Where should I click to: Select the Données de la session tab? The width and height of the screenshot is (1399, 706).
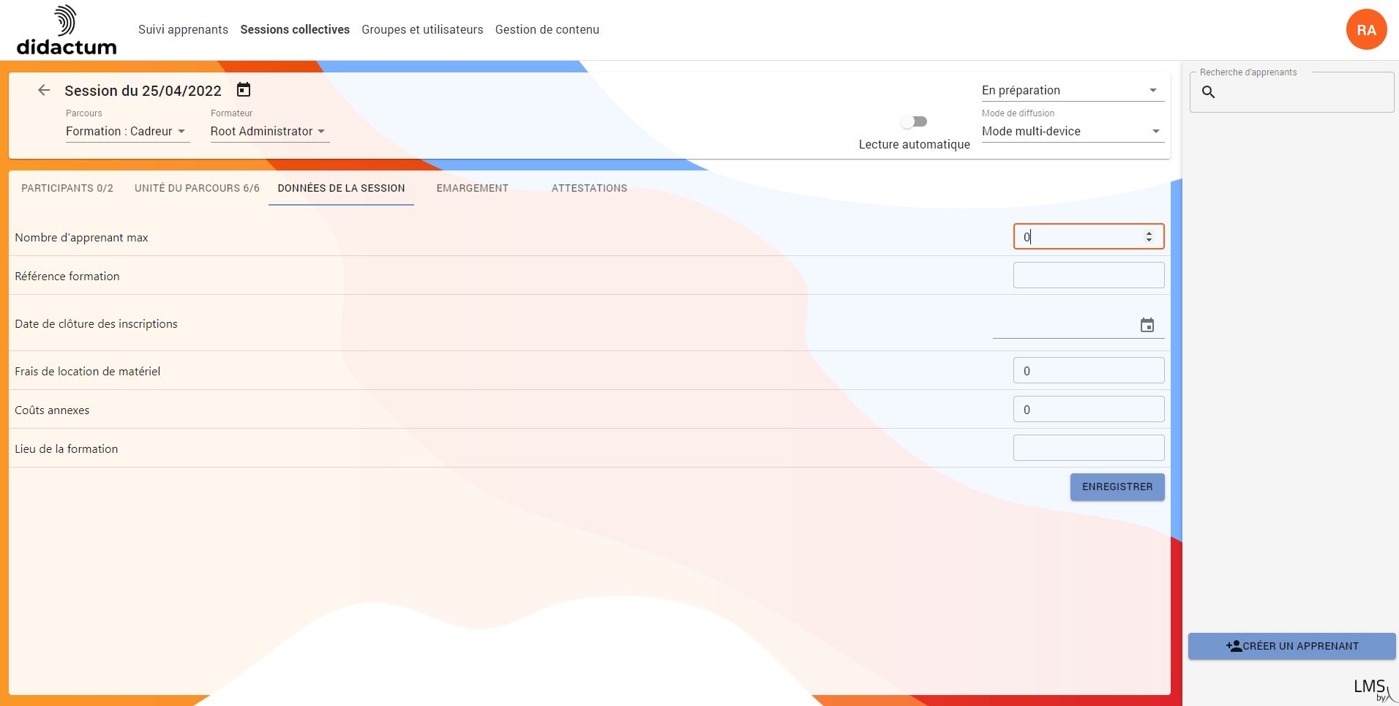coord(341,188)
